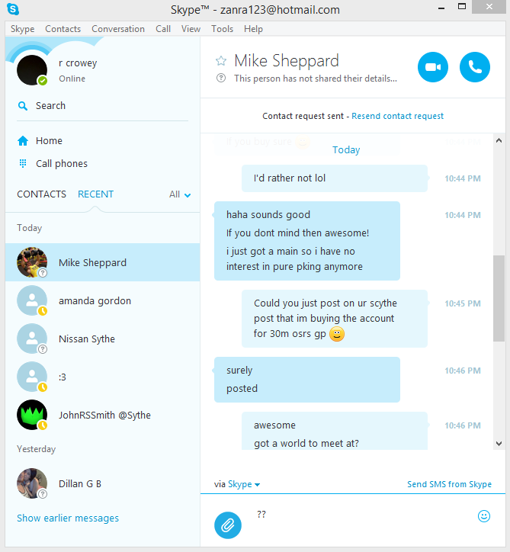Click the r crowey Online status
Screen dimensions: 510x552
(x=72, y=79)
